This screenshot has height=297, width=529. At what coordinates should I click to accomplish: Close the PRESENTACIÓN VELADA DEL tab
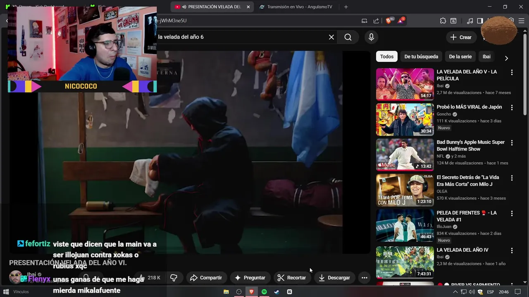coord(248,7)
